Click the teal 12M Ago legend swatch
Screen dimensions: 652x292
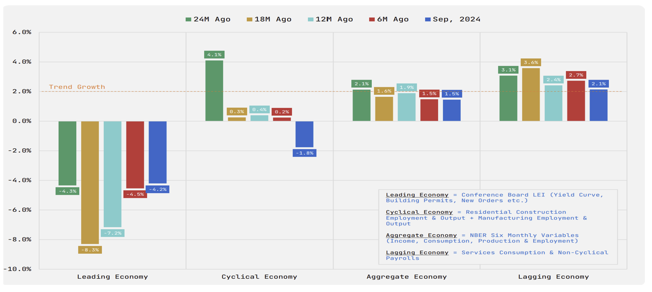point(311,20)
